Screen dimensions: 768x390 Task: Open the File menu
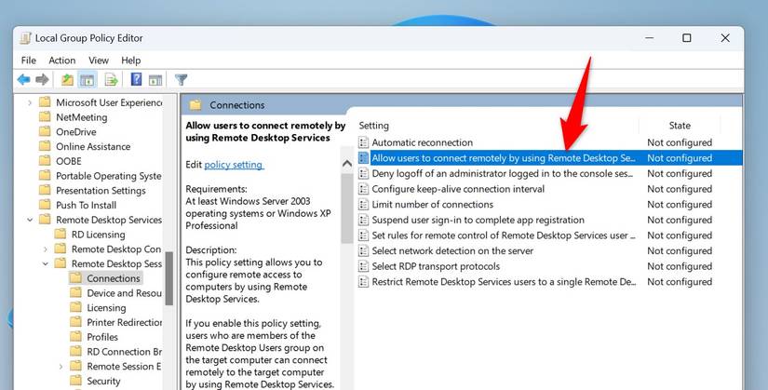tap(29, 61)
